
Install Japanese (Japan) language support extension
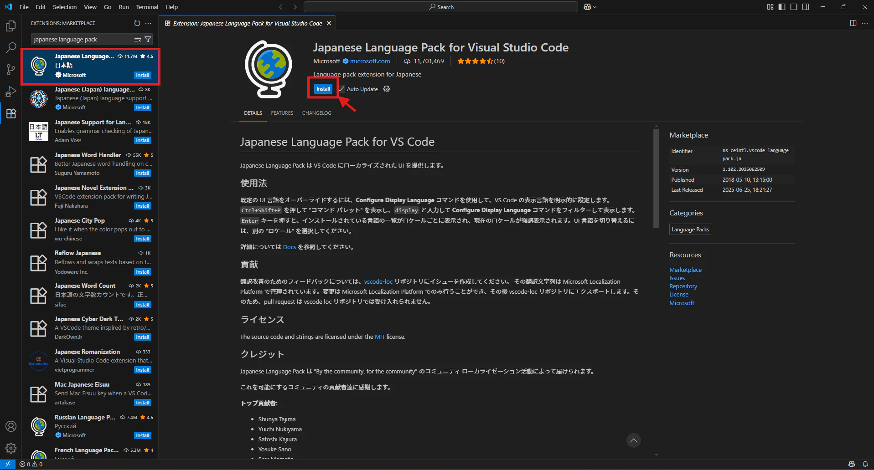tap(142, 107)
